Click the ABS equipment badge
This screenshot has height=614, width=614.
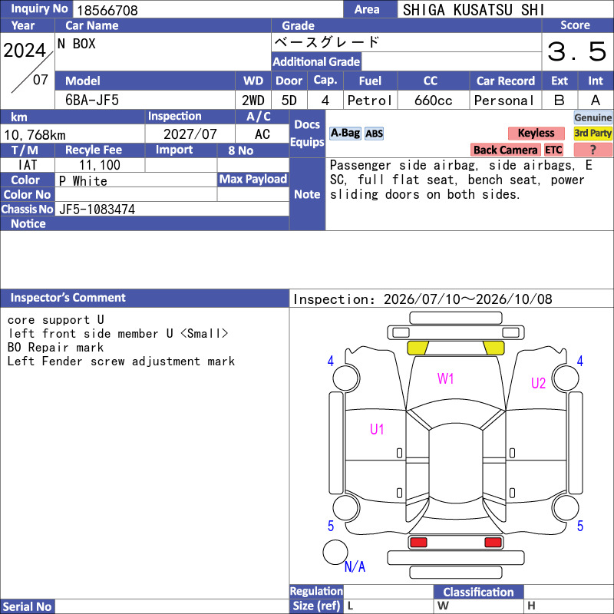click(374, 134)
